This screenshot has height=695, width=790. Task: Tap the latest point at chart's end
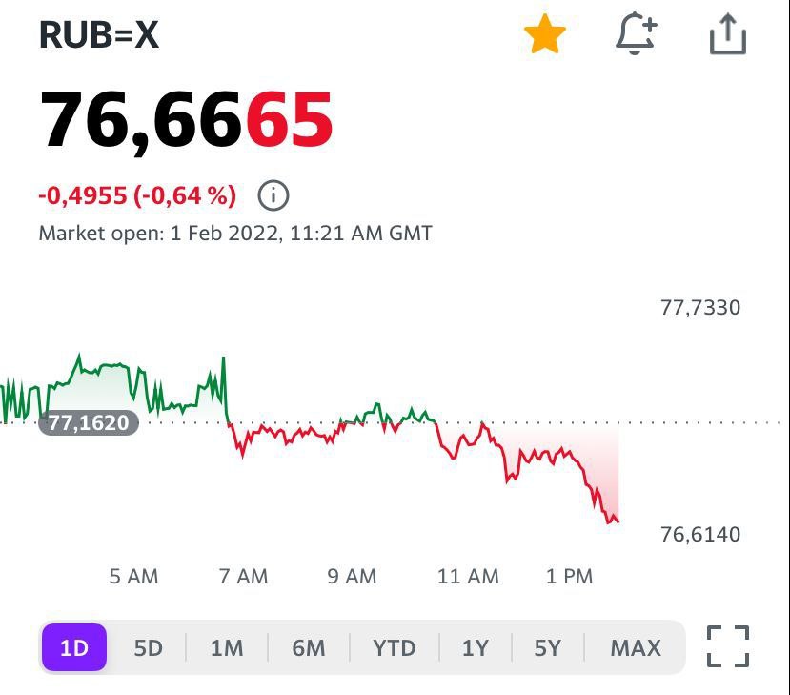click(x=618, y=521)
